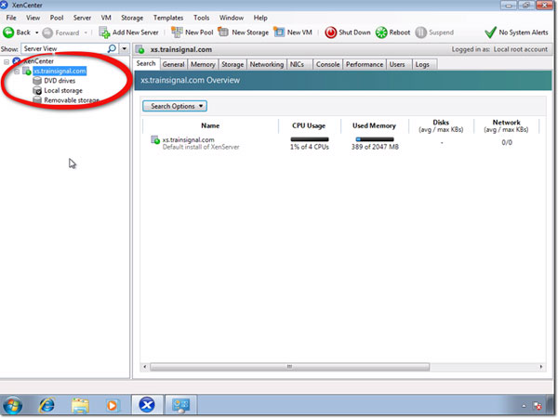
Task: Click the DVD drives storage icon
Action: coord(37,81)
